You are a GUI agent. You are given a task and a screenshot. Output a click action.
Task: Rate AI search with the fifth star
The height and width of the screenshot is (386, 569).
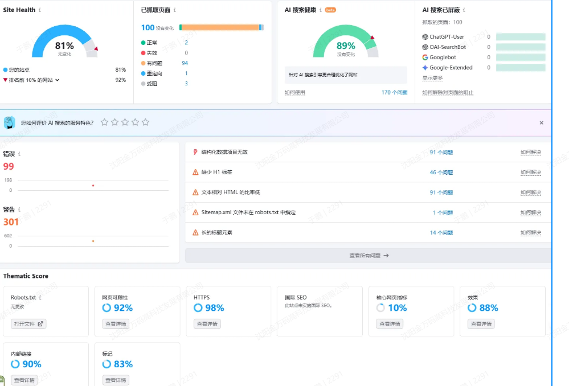click(x=145, y=122)
